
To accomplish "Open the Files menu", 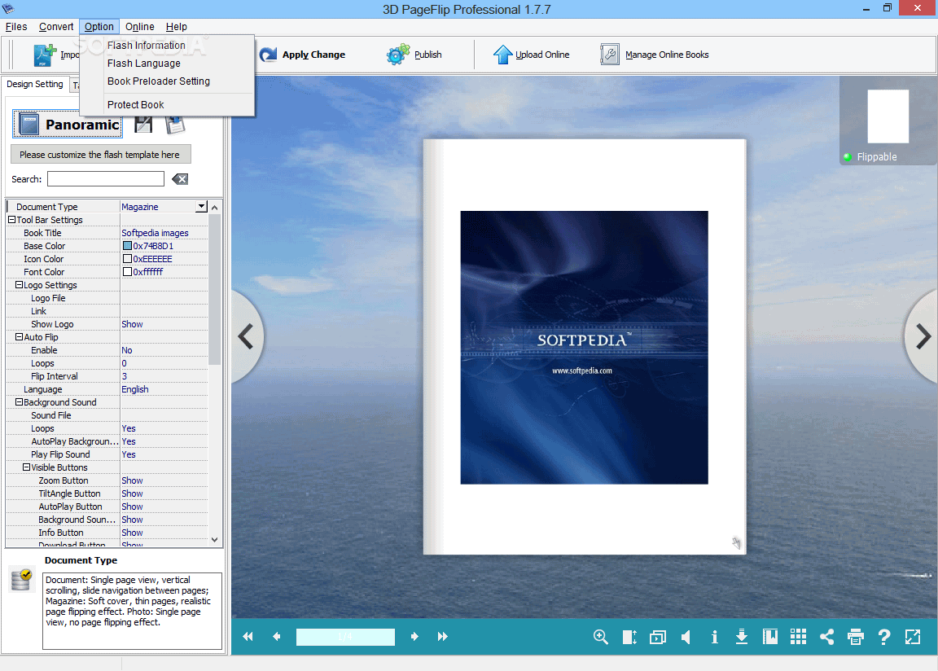I will click(x=16, y=27).
